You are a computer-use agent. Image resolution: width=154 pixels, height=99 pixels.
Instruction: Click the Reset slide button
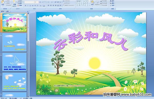20,3
